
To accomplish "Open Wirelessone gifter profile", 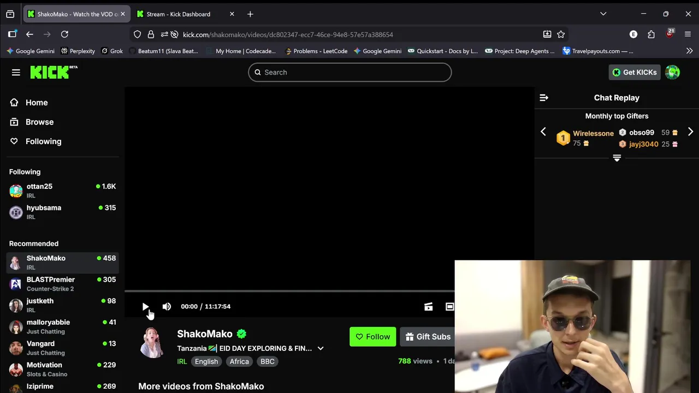I will (593, 133).
